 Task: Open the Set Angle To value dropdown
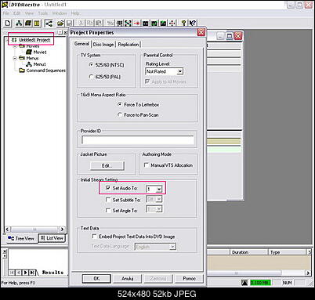point(159,209)
